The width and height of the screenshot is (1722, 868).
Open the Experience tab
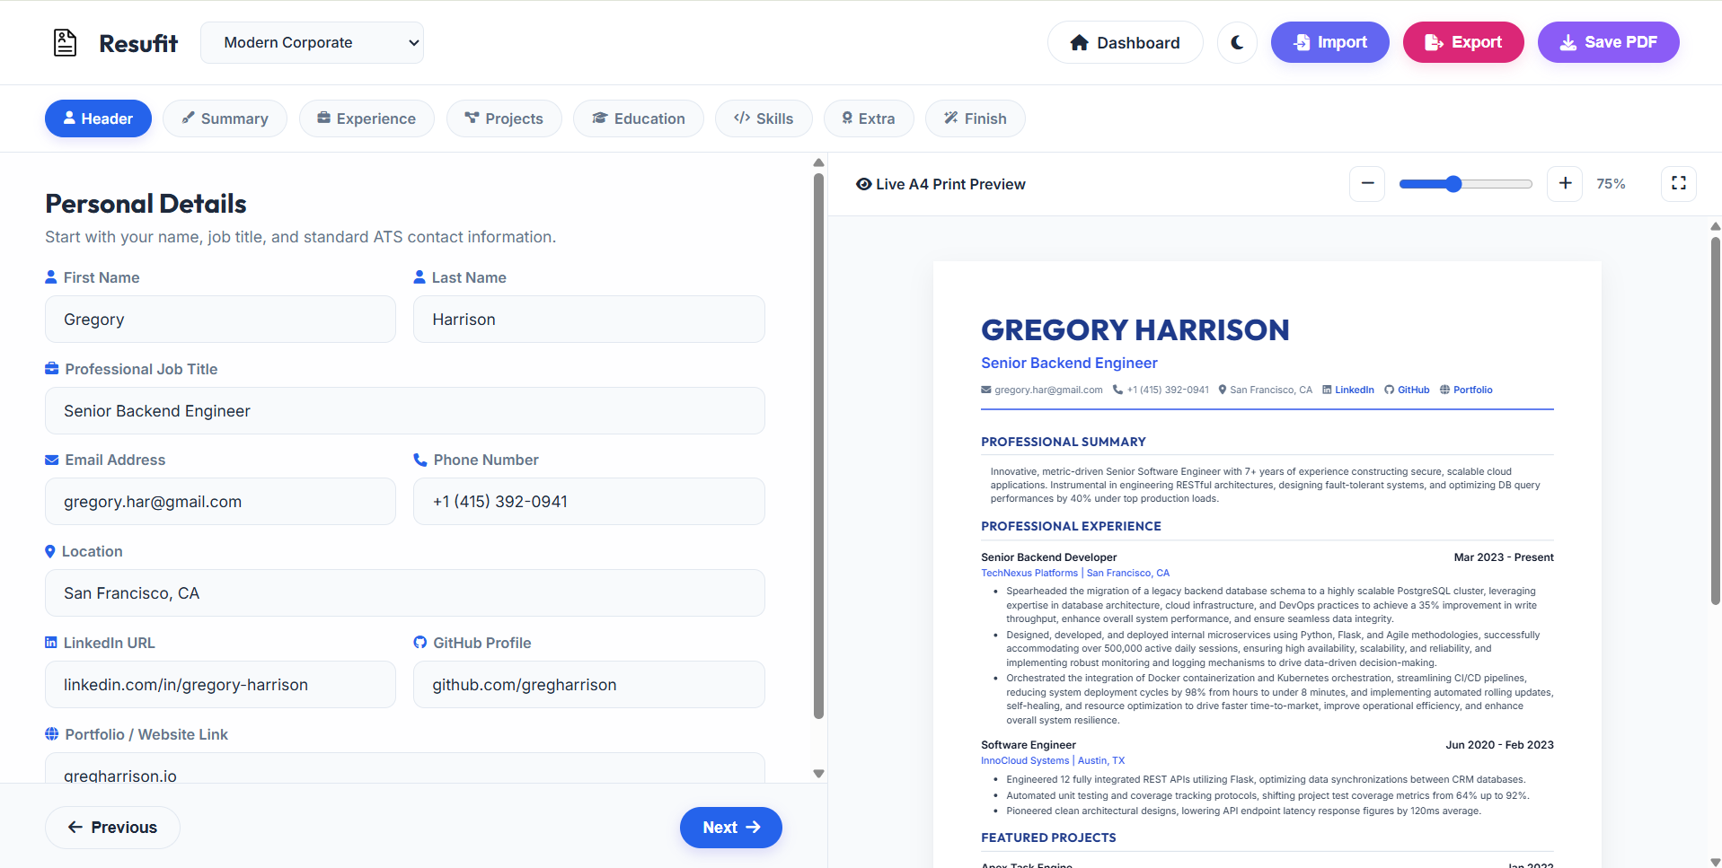366,118
